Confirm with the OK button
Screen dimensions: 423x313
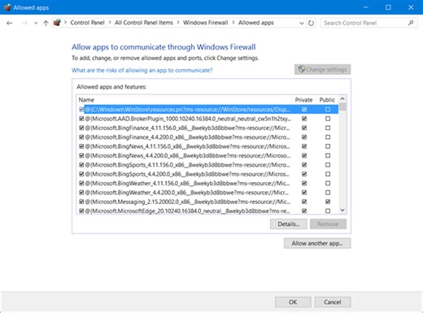293,302
